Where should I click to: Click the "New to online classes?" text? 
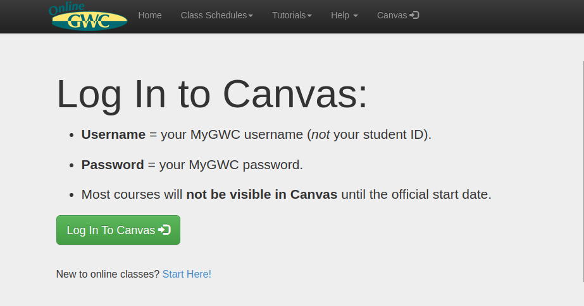108,274
